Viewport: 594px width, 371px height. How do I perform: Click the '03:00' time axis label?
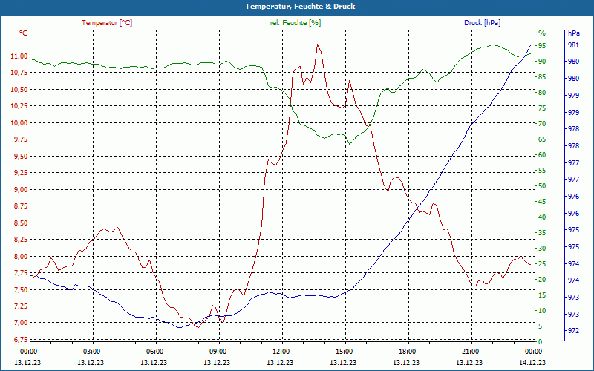[91, 352]
